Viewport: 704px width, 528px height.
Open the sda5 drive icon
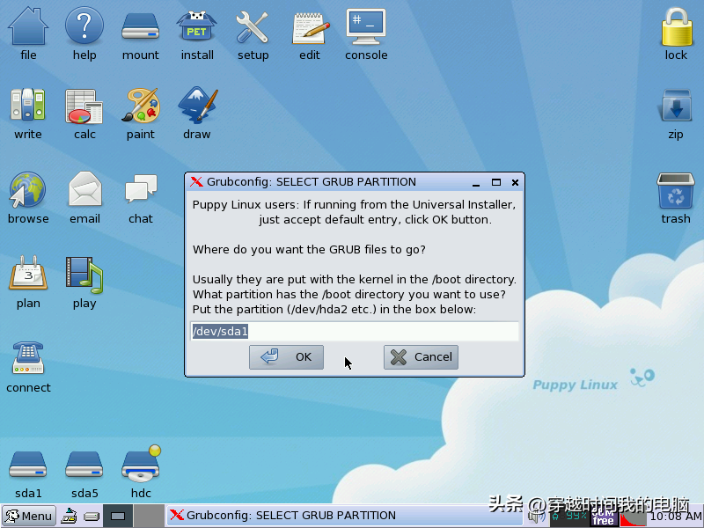tap(84, 465)
